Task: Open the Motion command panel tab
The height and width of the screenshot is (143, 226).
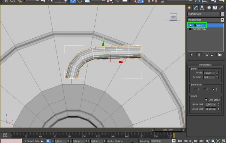Action: click(209, 8)
